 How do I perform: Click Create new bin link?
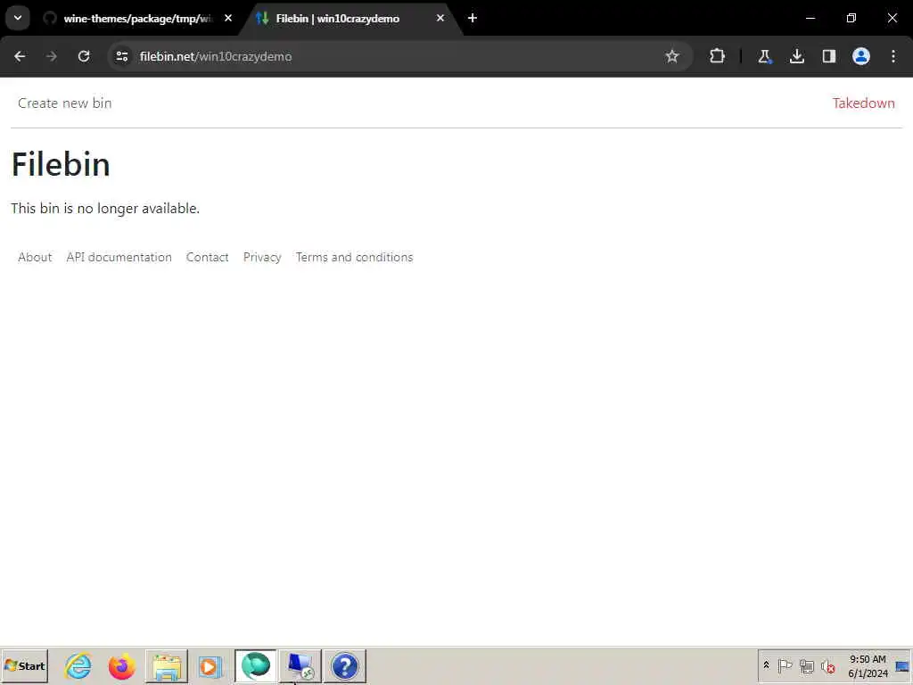tap(64, 103)
